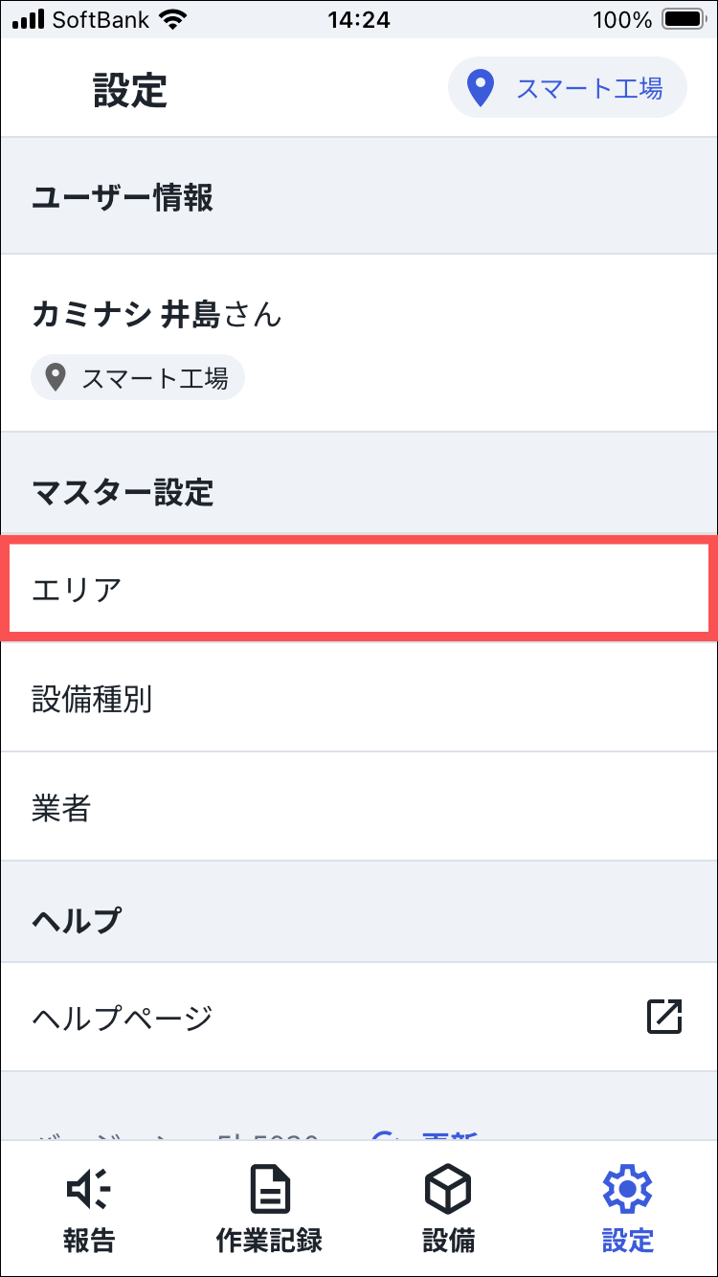This screenshot has height=1277, width=718.
Task: Open the 設備種別 master setting
Action: tap(359, 699)
